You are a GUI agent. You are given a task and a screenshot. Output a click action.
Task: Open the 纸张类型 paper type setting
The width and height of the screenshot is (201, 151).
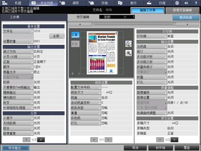point(86,108)
